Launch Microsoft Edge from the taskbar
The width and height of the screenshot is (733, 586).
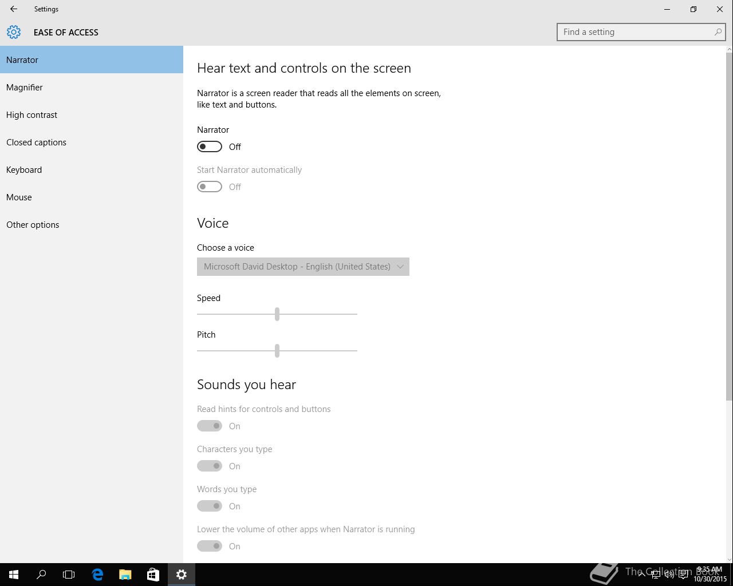point(97,575)
